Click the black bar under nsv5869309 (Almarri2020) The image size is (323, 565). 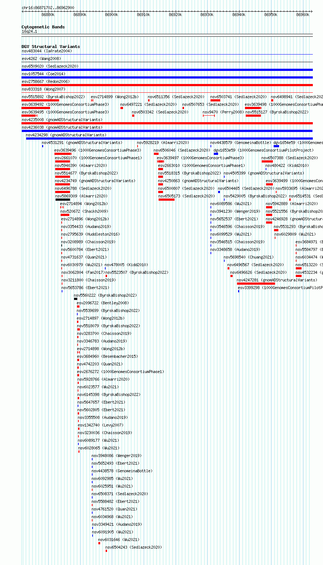pos(63,200)
